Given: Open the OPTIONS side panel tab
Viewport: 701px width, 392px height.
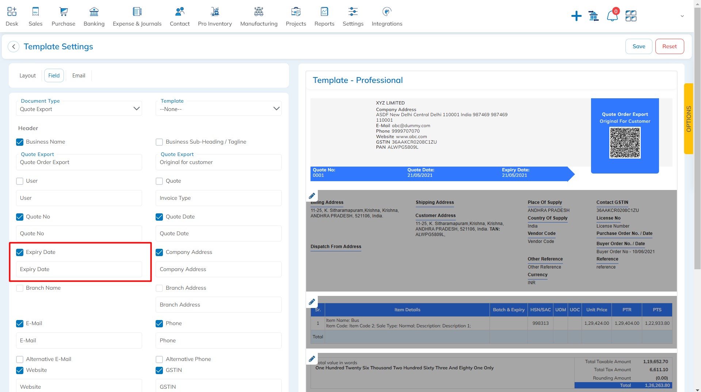Looking at the screenshot, I should [689, 119].
